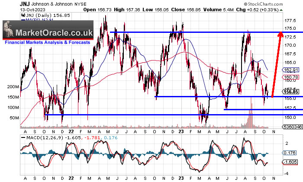Click the 5360346 volume tag
This screenshot has width=303, height=182.
coord(293,127)
